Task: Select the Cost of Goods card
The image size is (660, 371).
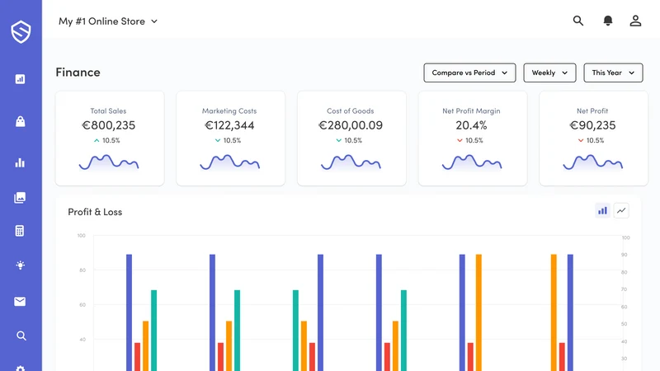Action: 352,139
